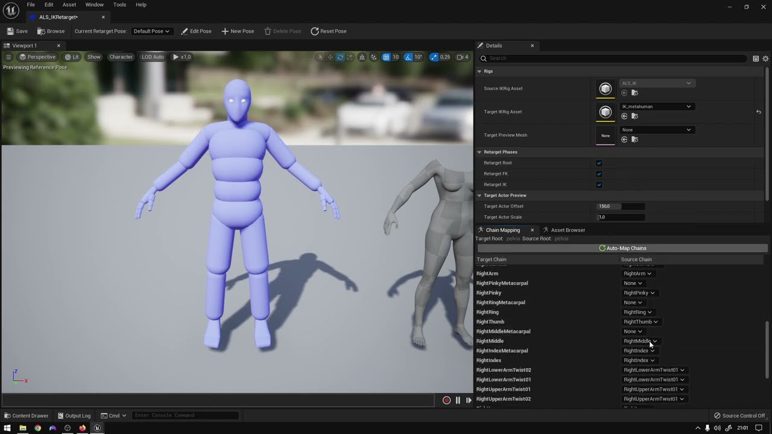The image size is (772, 434).
Task: Click Edit Pose in toolbar
Action: click(197, 31)
